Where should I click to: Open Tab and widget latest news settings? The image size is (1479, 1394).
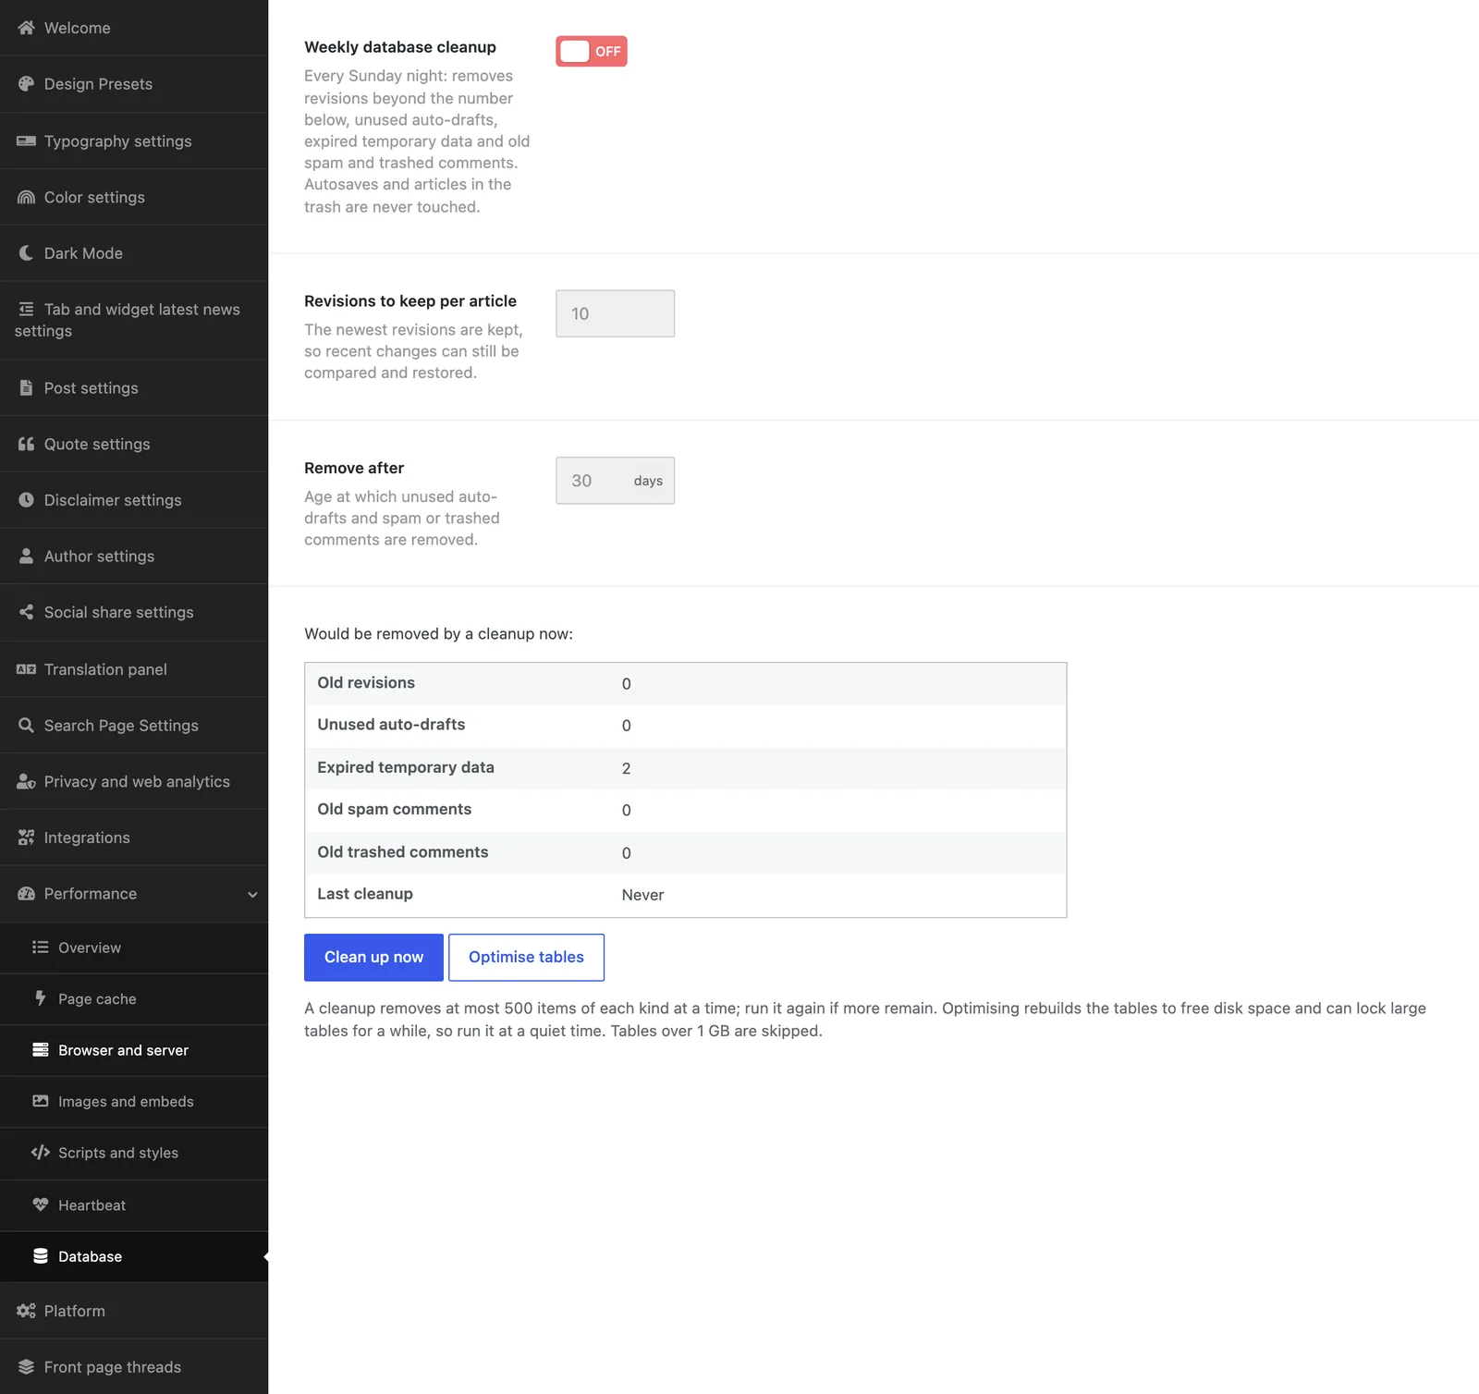click(134, 320)
